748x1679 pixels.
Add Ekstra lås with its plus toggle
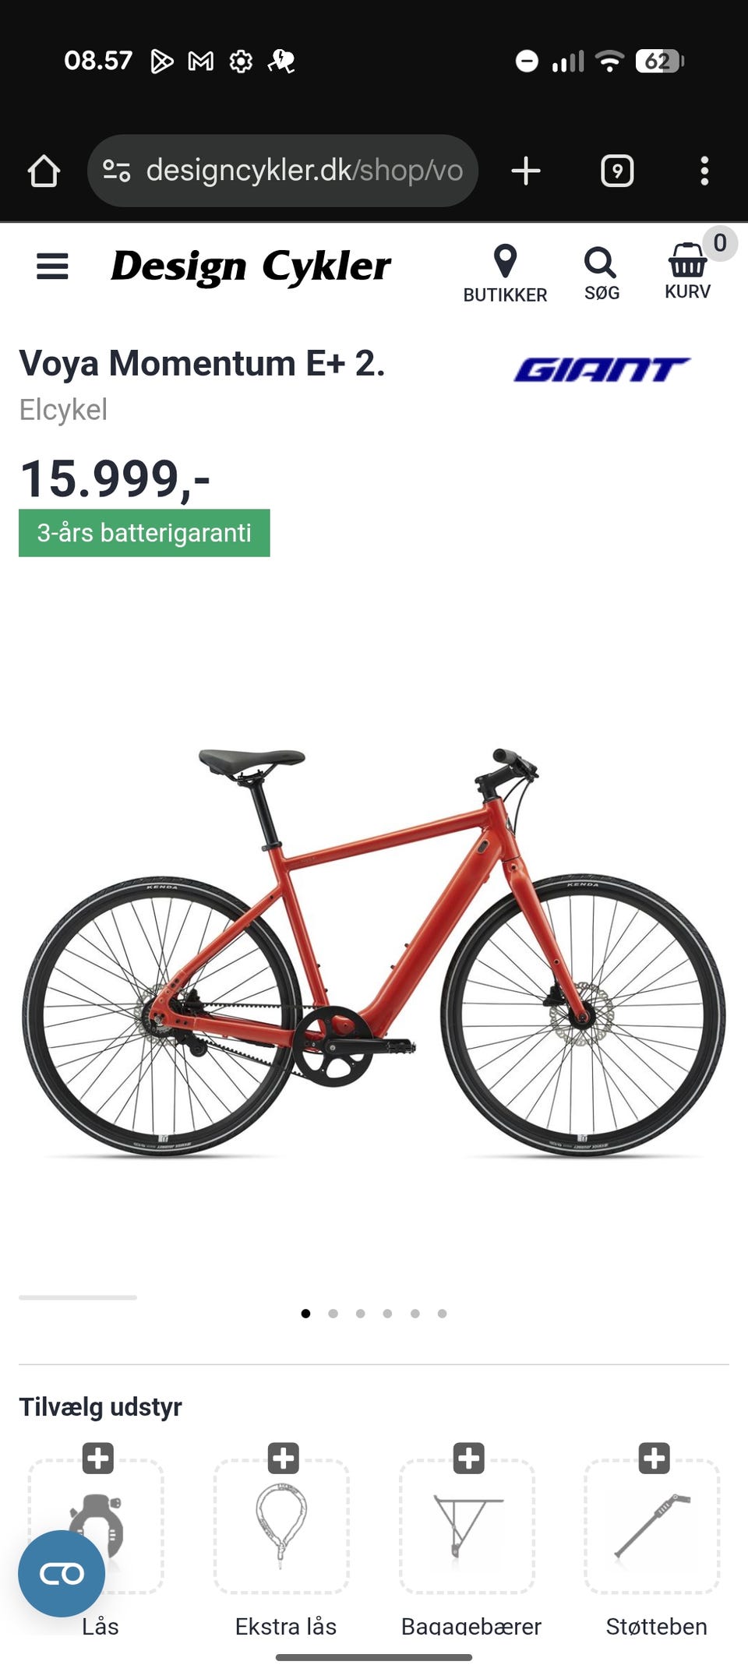(x=284, y=1458)
